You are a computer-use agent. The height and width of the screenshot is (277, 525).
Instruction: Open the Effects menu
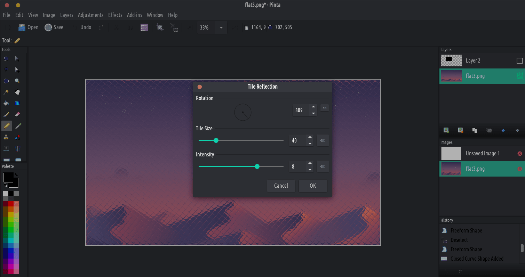coord(115,15)
